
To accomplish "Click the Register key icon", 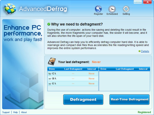I will click(98, 9).
